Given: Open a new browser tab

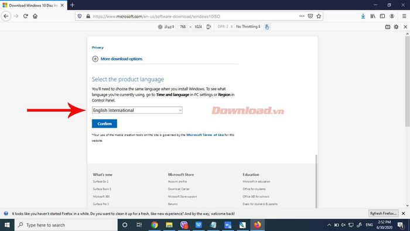Looking at the screenshot, I should (x=73, y=5).
